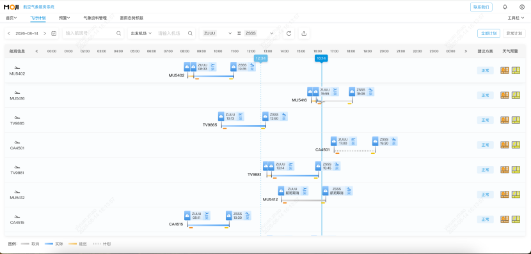
Task: Click landing plane icon on ZSSS 18:06 card
Action: [x=370, y=89]
